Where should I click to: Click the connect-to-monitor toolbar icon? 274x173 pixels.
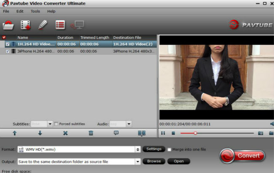coord(77,25)
